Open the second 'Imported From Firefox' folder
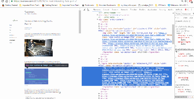The image size is (194, 99). click(x=70, y=5)
